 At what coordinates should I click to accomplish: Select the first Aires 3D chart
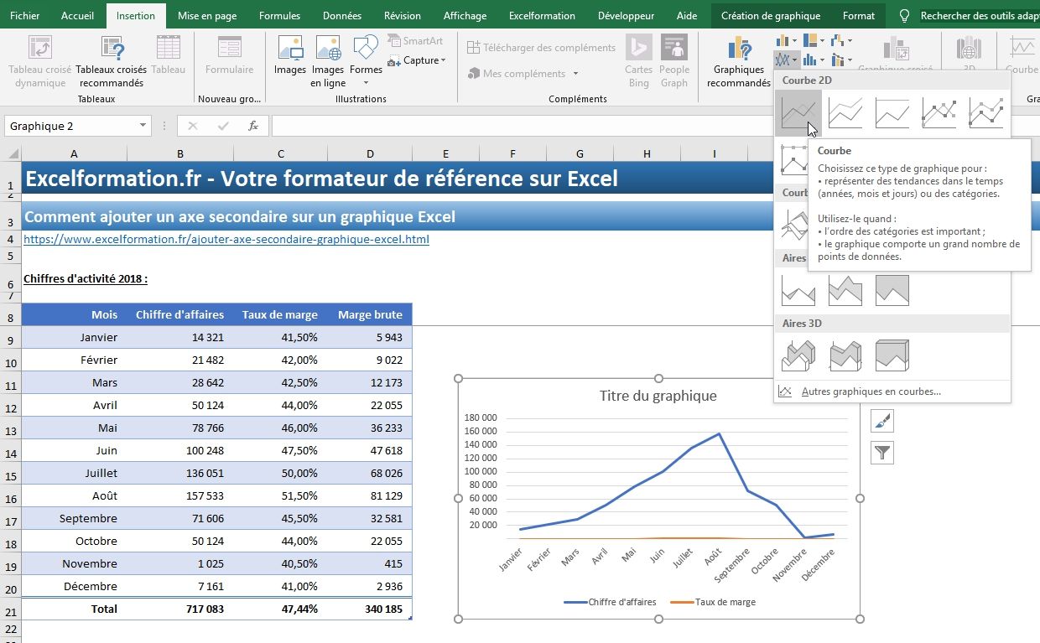pyautogui.click(x=798, y=355)
